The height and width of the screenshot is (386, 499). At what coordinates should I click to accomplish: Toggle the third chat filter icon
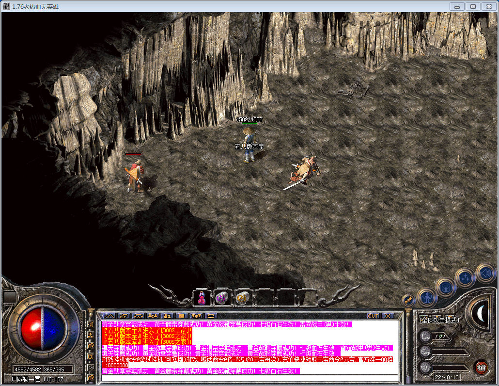coord(91,346)
